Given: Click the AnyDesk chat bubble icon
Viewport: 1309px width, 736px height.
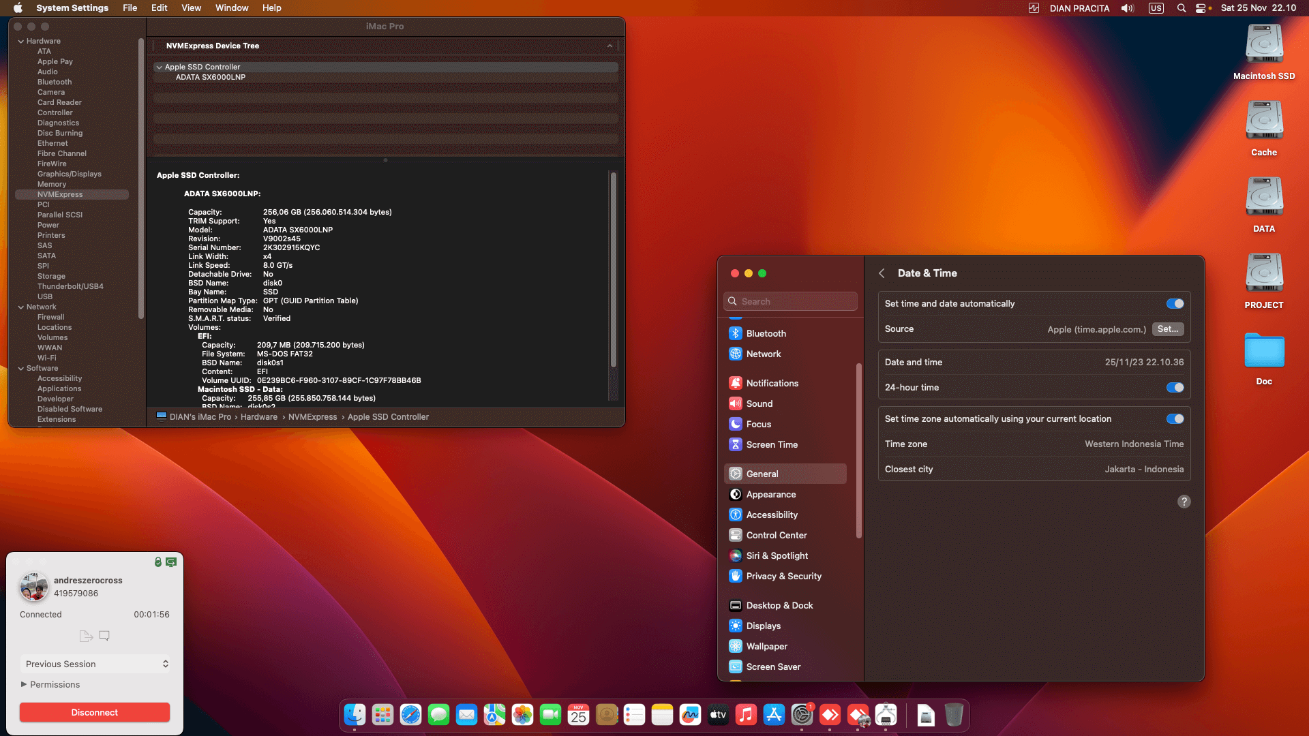Looking at the screenshot, I should click(x=104, y=636).
